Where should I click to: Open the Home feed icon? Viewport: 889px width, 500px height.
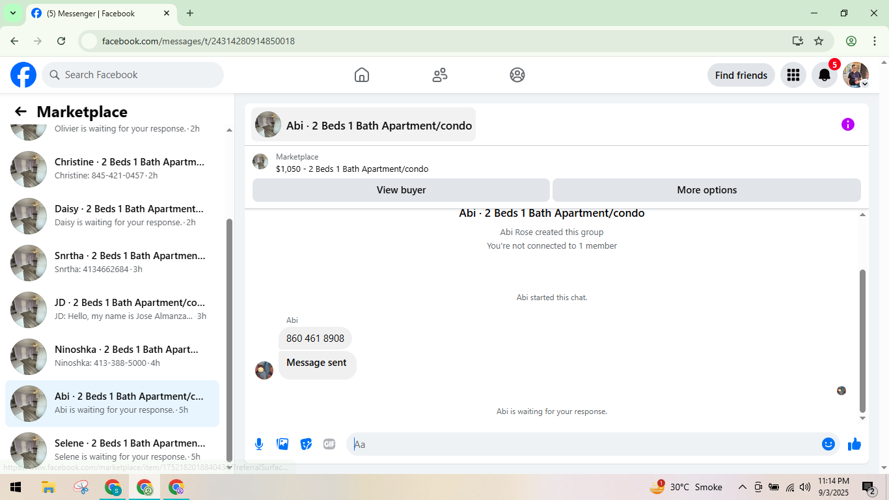tap(362, 75)
